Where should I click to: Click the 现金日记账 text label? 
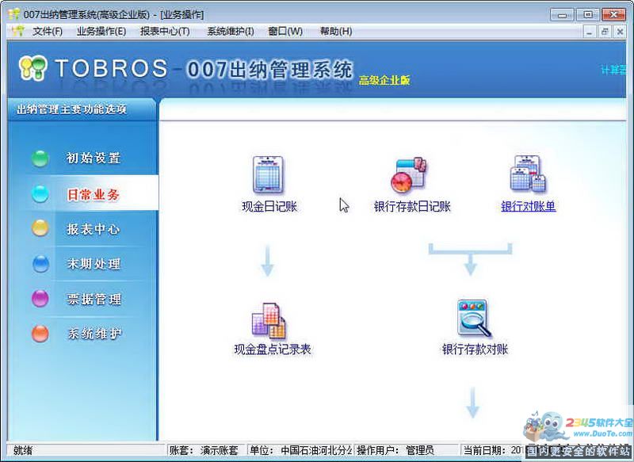269,207
